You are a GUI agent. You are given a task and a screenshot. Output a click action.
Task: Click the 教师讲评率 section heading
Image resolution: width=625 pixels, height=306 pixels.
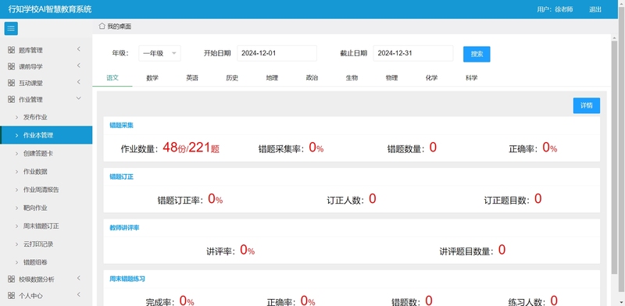pyautogui.click(x=124, y=227)
